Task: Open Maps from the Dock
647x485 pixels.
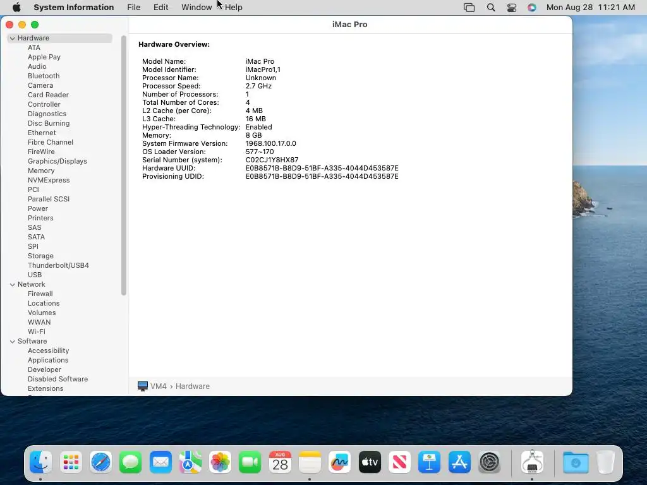Action: tap(190, 462)
